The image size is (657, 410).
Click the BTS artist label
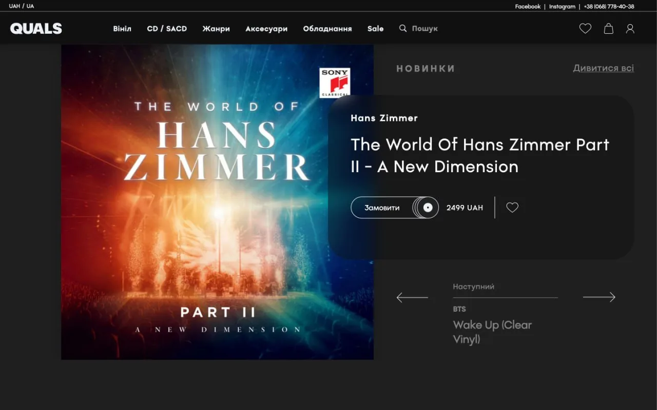tap(459, 309)
